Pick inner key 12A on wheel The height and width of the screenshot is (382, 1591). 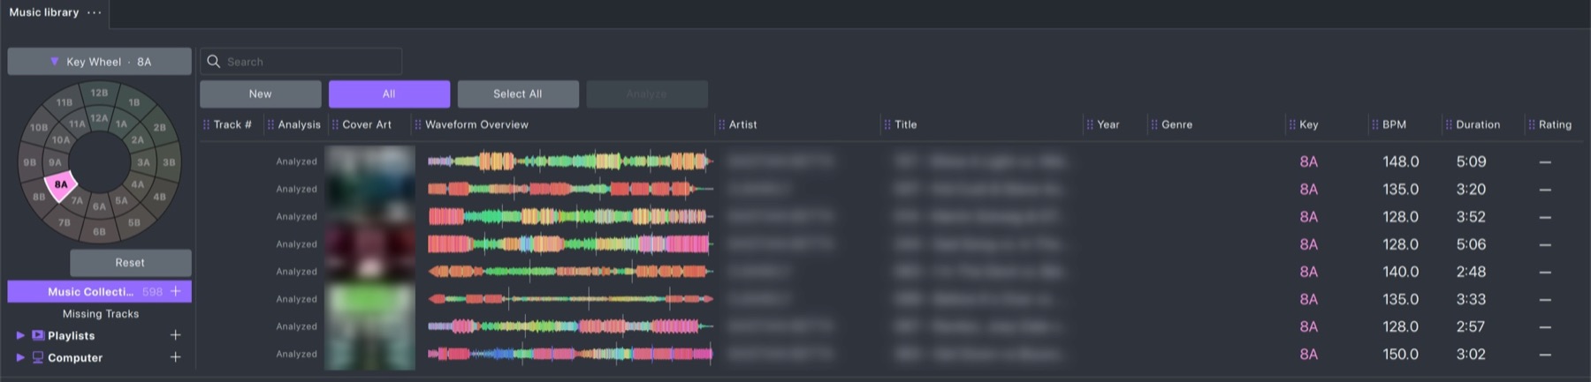pyautogui.click(x=99, y=118)
